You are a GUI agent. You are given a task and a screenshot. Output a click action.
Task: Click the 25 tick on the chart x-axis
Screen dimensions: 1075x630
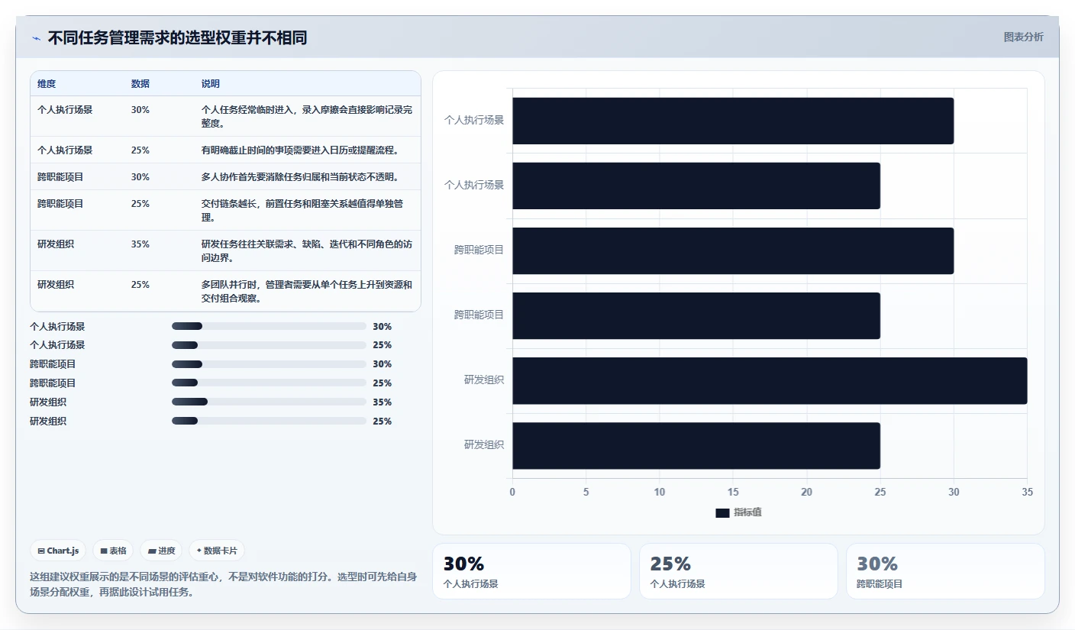point(880,493)
